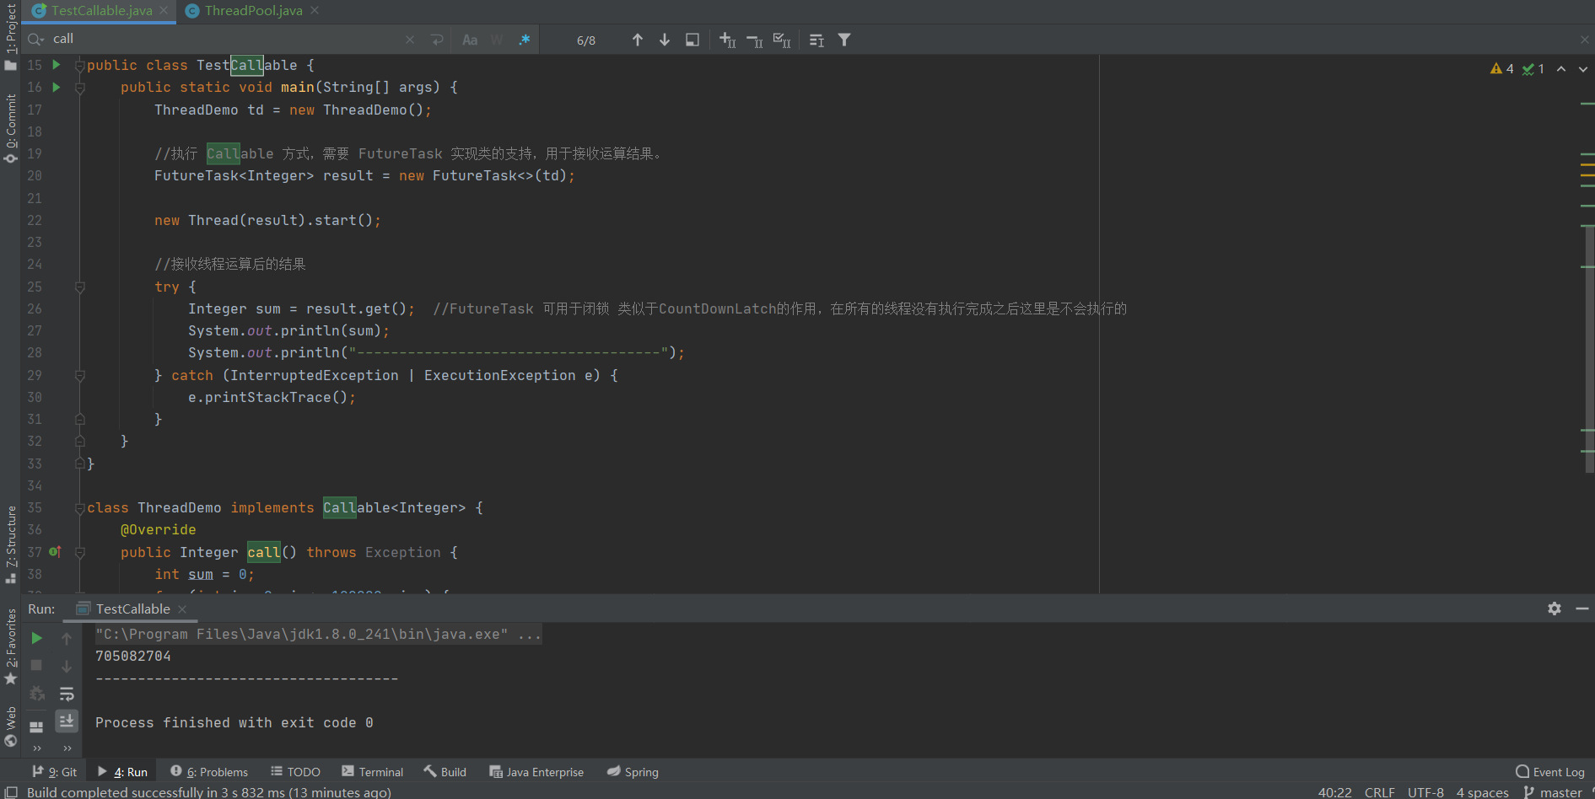
Task: Jump to next highlighted problem
Action: pos(1583,69)
